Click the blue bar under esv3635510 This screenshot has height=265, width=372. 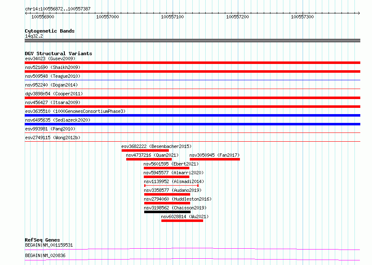192,115
